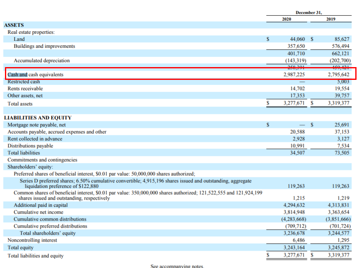Select Total assets 2020 value 3,277,671
The height and width of the screenshot is (268, 359).
294,103
